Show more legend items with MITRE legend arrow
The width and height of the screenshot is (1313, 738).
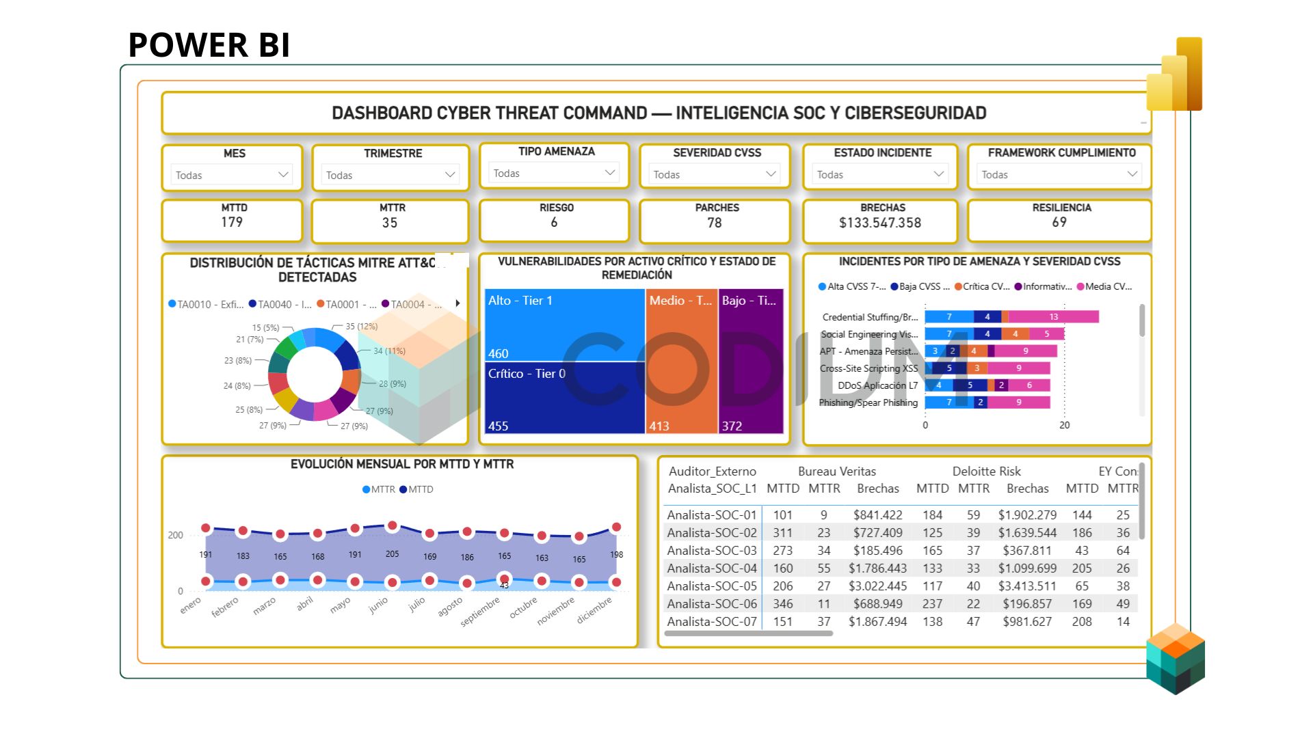click(457, 303)
